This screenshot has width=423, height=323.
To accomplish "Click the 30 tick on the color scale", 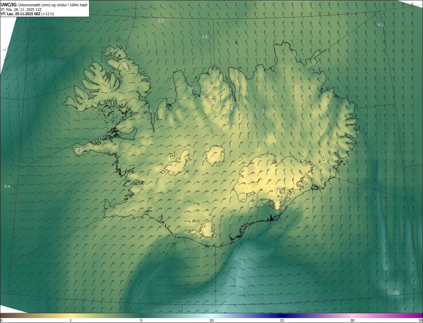I will tap(352, 320).
